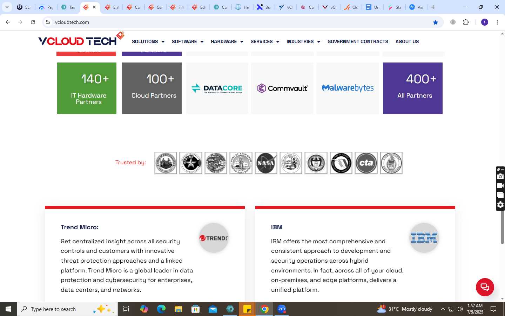
Task: Click the screenshot camera icon in side toolbar
Action: coord(500,176)
